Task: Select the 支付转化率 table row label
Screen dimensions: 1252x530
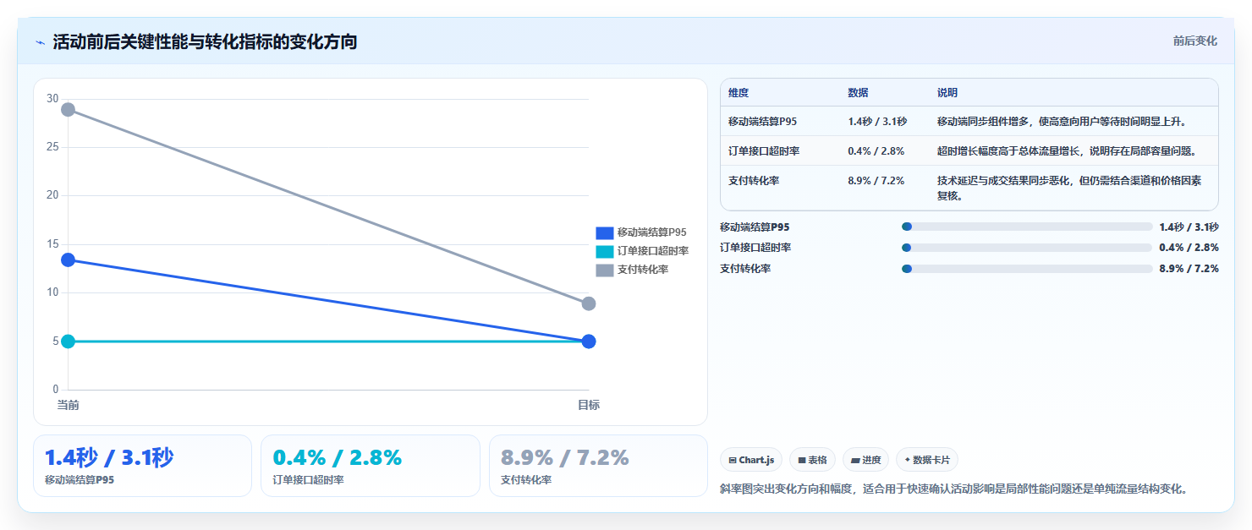Action: pyautogui.click(x=754, y=181)
